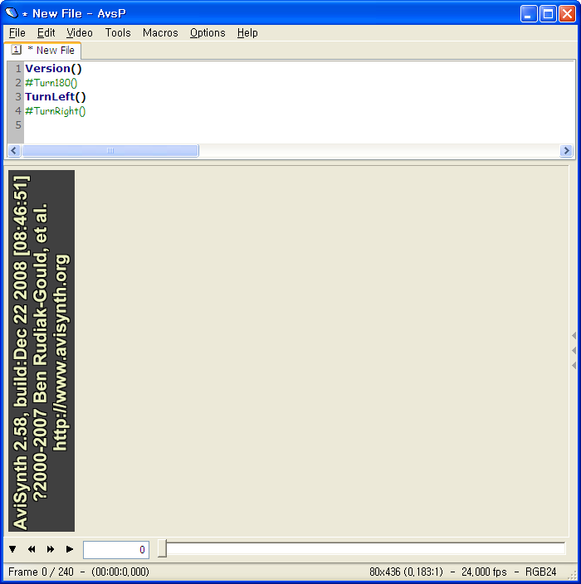Screen dimensions: 581x584
Task: Click the horizontal scrollbar thumb in editor
Action: tap(110, 150)
